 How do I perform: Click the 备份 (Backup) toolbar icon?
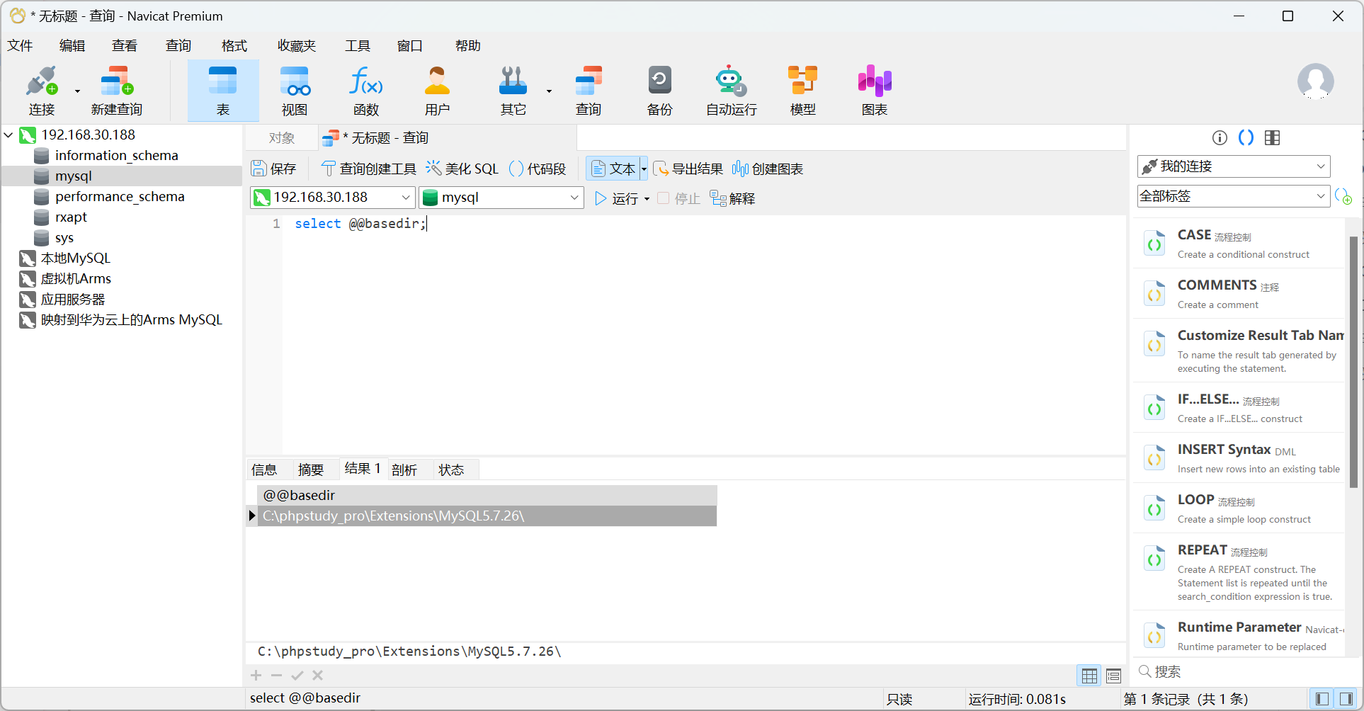click(x=659, y=90)
